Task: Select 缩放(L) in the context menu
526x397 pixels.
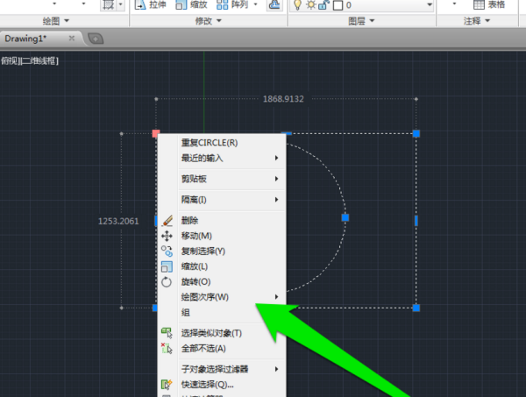Action: pos(222,266)
